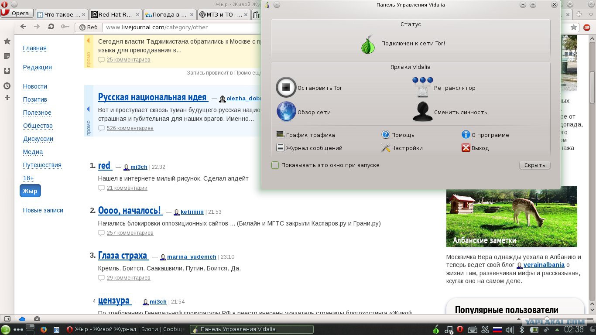
Task: Open the Русская национальная идея post
Action: pyautogui.click(x=152, y=97)
